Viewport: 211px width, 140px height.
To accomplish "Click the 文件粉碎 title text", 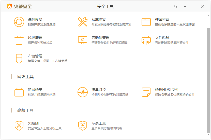I will coord(162,38).
